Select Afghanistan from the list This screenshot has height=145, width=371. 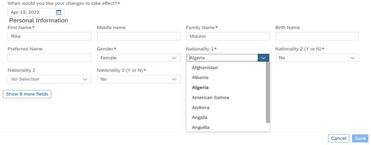point(205,68)
